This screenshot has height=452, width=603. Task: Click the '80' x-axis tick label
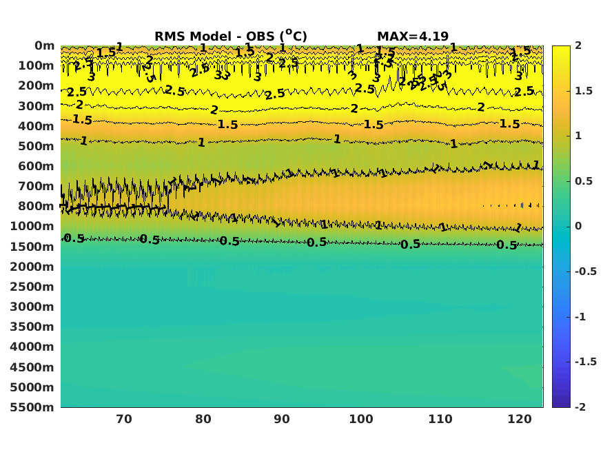click(x=203, y=419)
